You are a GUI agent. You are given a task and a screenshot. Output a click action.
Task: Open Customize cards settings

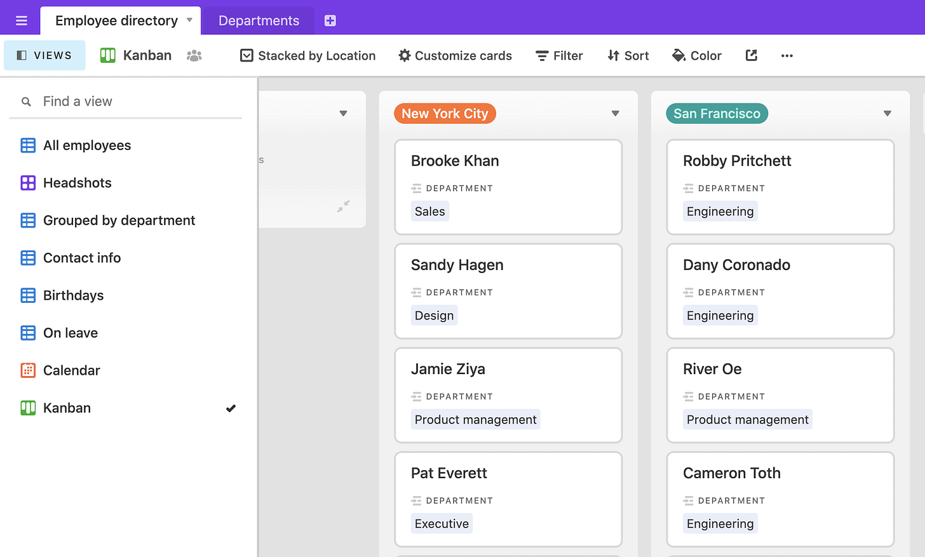tap(454, 56)
